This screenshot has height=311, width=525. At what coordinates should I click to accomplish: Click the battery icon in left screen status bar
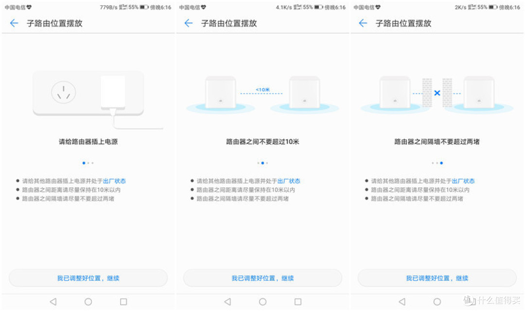[144, 7]
